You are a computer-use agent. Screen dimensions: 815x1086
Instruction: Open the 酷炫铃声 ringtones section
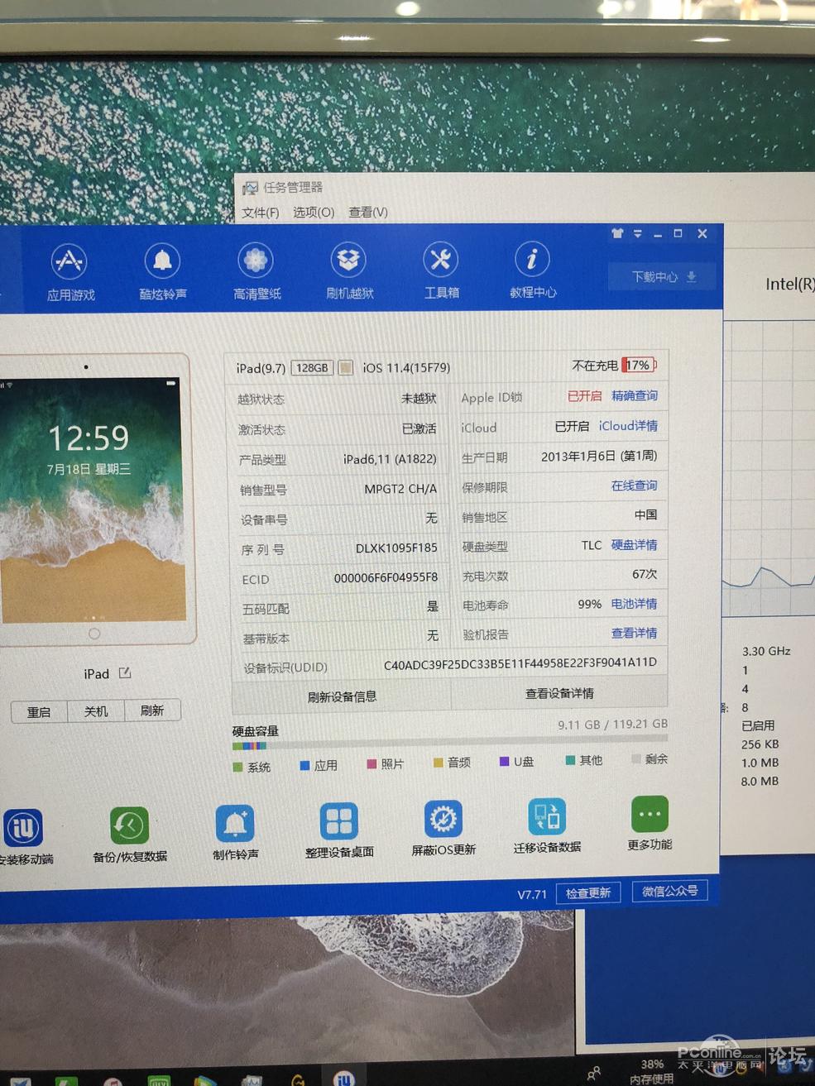163,271
